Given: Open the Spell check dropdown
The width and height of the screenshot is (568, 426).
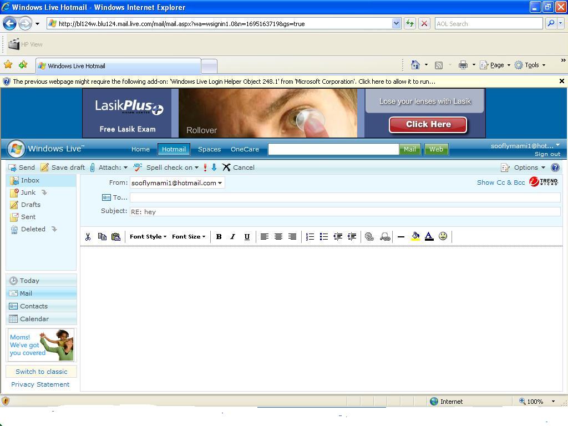Looking at the screenshot, I should point(166,168).
